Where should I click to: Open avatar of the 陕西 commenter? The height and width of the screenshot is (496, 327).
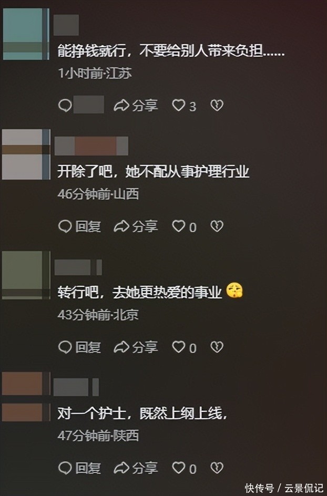pyautogui.click(x=26, y=397)
